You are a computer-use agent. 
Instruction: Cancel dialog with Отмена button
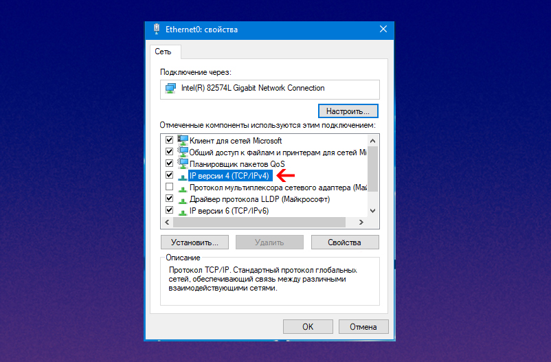click(363, 326)
